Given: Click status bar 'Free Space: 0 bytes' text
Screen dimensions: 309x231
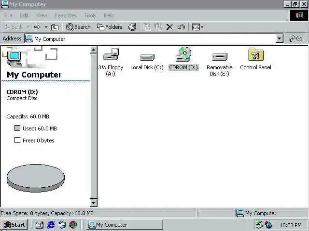Looking at the screenshot, I should point(25,213).
